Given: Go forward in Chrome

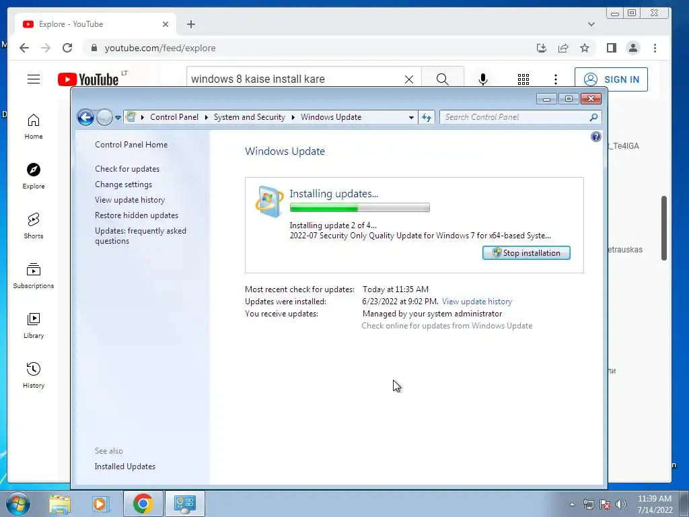Looking at the screenshot, I should click(x=46, y=48).
